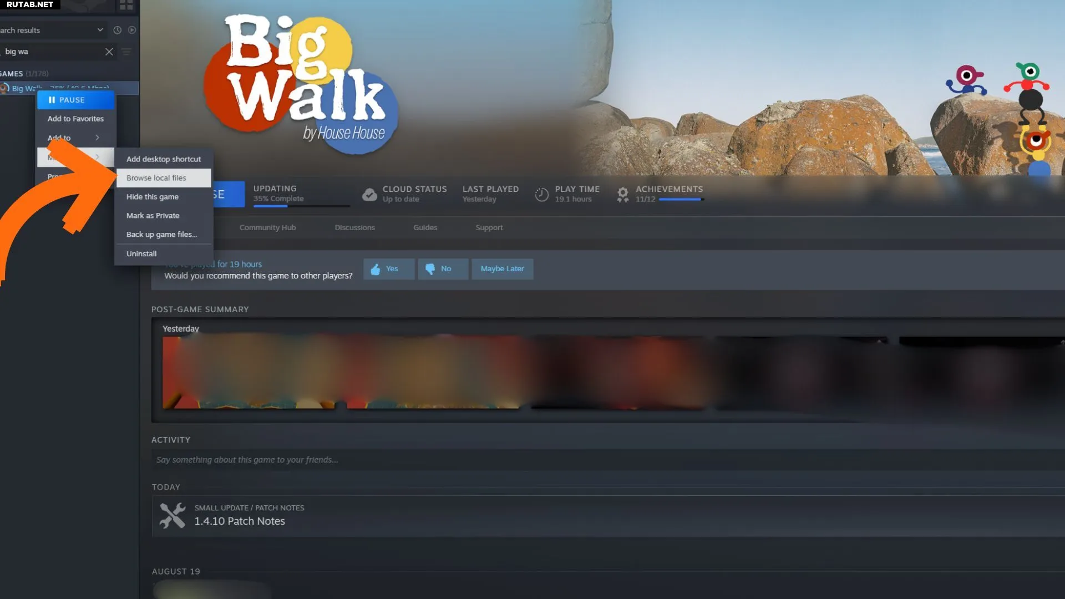The height and width of the screenshot is (599, 1065).
Task: Click the activity 'Say something' input field
Action: [x=608, y=460]
